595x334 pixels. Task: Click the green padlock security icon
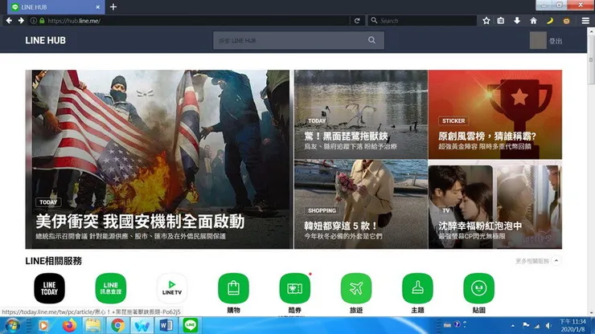(x=42, y=20)
